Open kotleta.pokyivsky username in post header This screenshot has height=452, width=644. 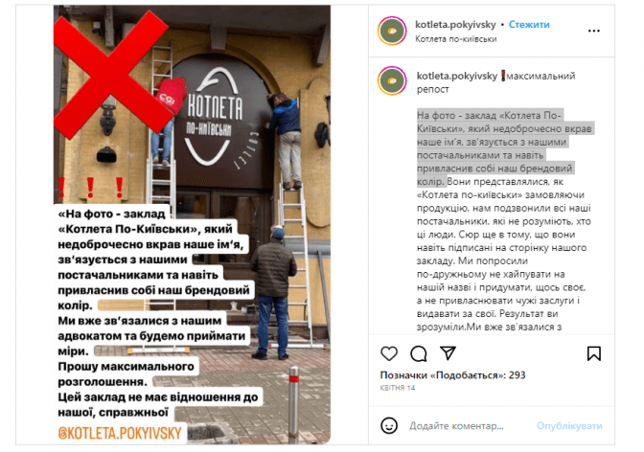(455, 25)
